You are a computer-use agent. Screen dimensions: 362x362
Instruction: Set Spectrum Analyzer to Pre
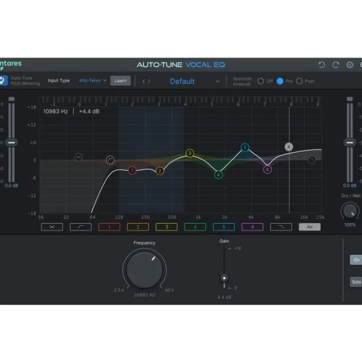(280, 81)
